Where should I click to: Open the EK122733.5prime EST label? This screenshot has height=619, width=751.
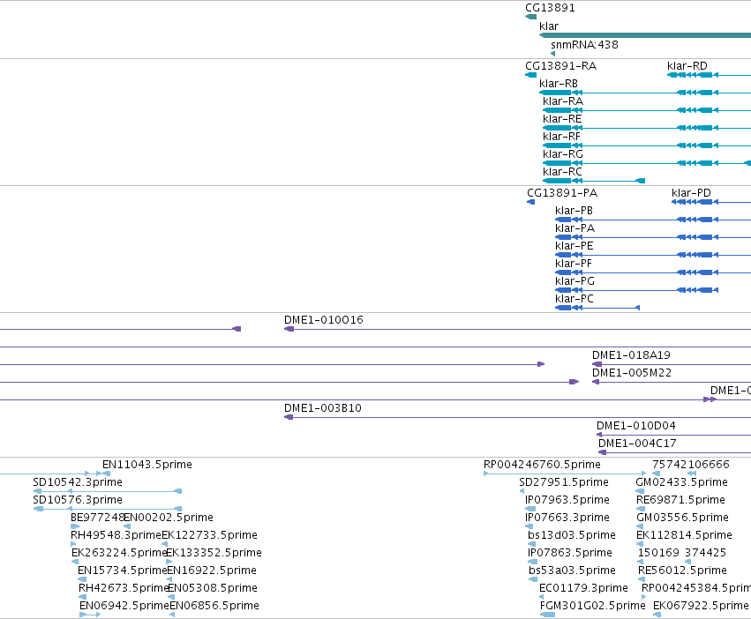pos(209,535)
